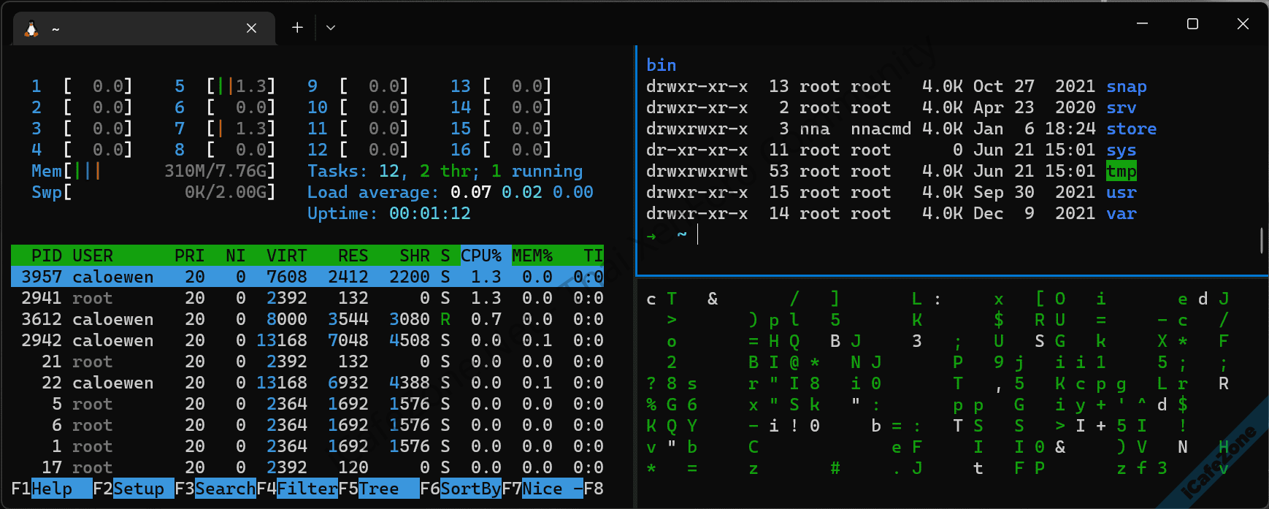Viewport: 1269px width, 509px height.
Task: Open the F4 Filter option
Action: pyautogui.click(x=307, y=489)
